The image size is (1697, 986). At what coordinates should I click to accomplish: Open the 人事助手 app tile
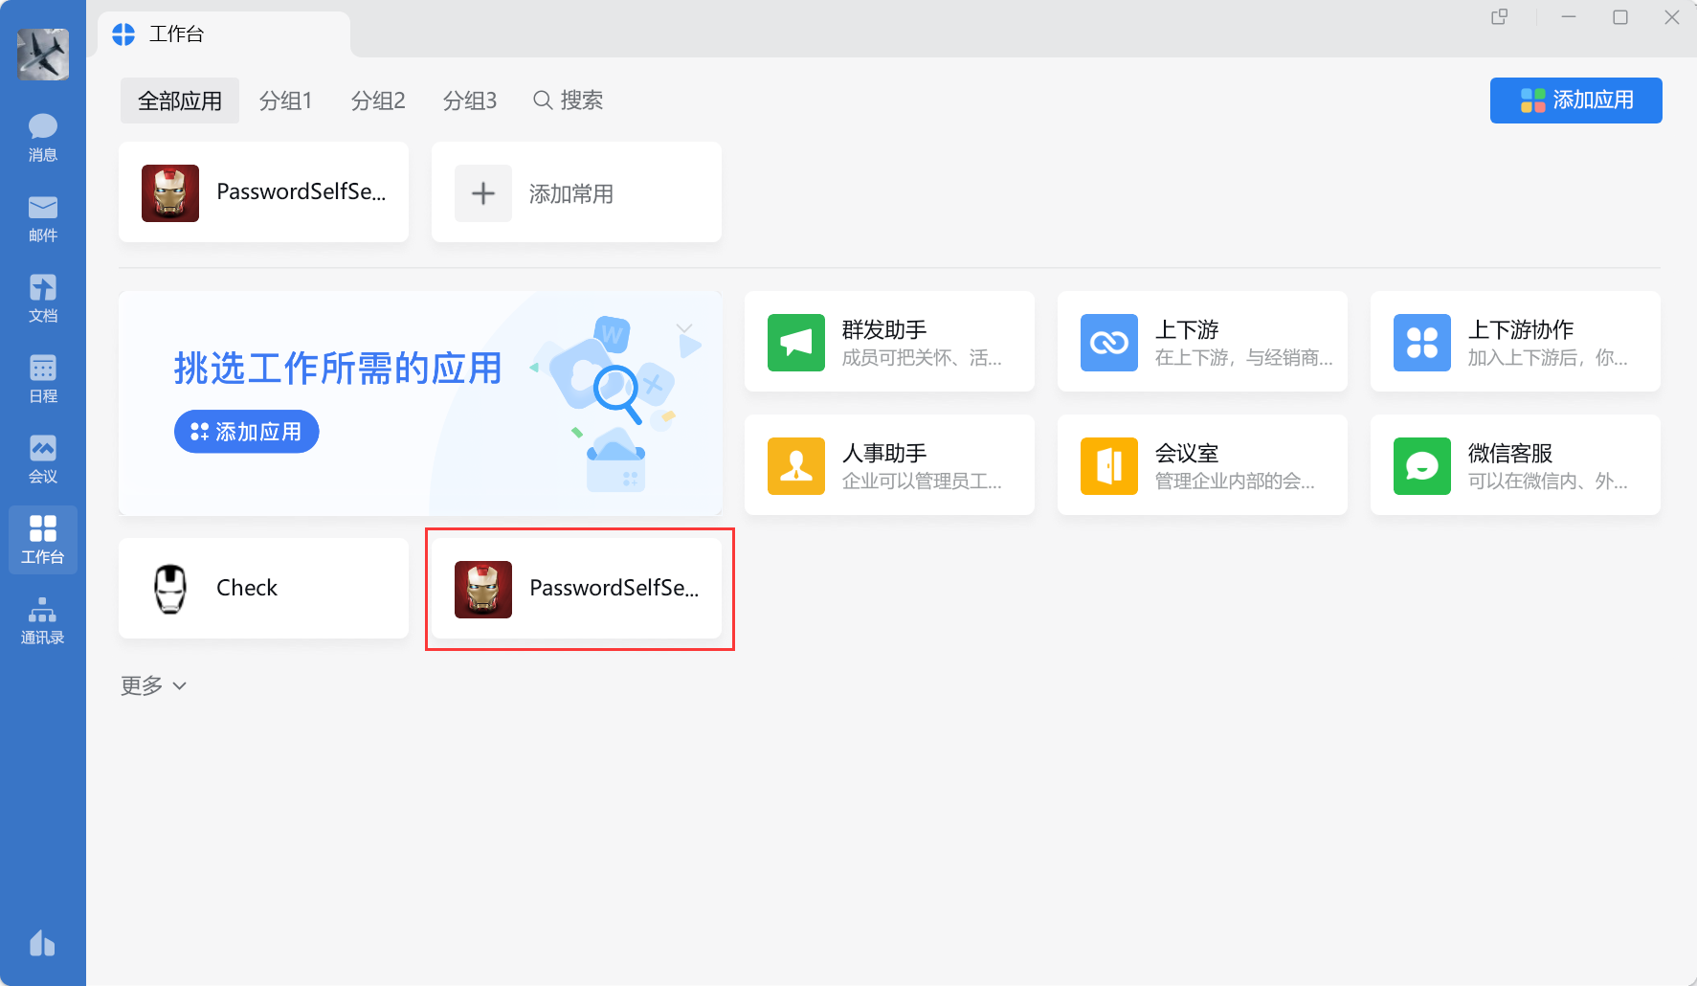[x=888, y=465]
